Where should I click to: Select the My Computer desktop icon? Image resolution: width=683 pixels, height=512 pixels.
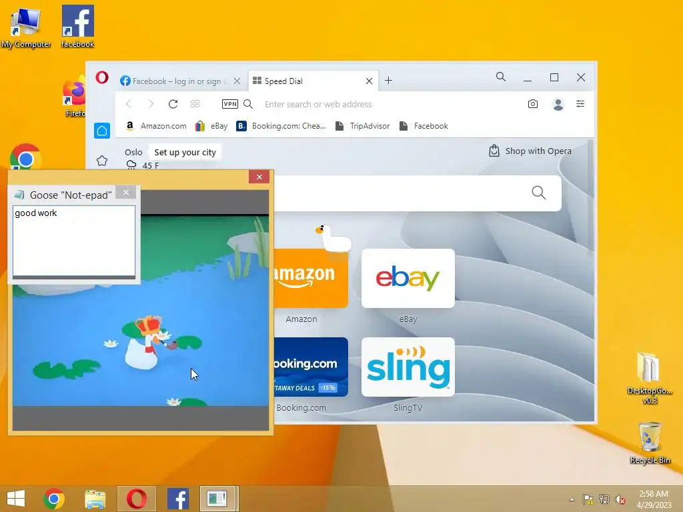(26, 27)
